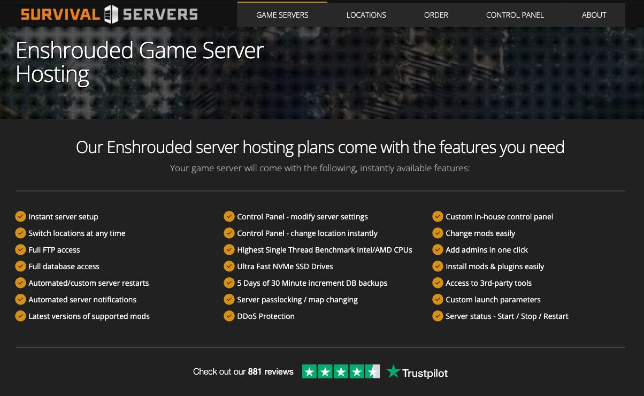The height and width of the screenshot is (396, 644).
Task: Click the 'features you need' section heading
Action: [320, 147]
